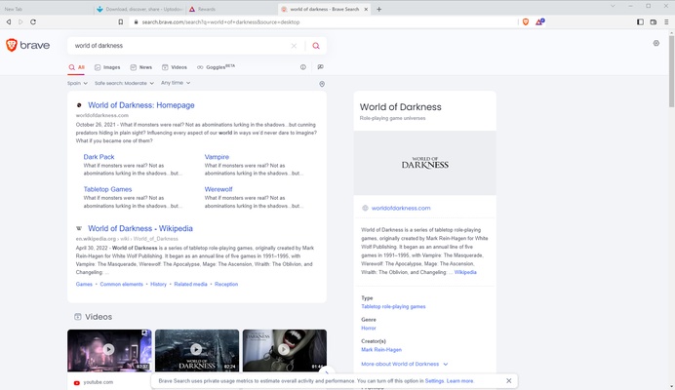
Task: Switch to the New Tab browser tab
Action: (x=47, y=9)
